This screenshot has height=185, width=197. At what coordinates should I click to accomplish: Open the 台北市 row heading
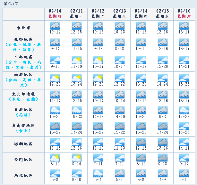tap(24, 28)
